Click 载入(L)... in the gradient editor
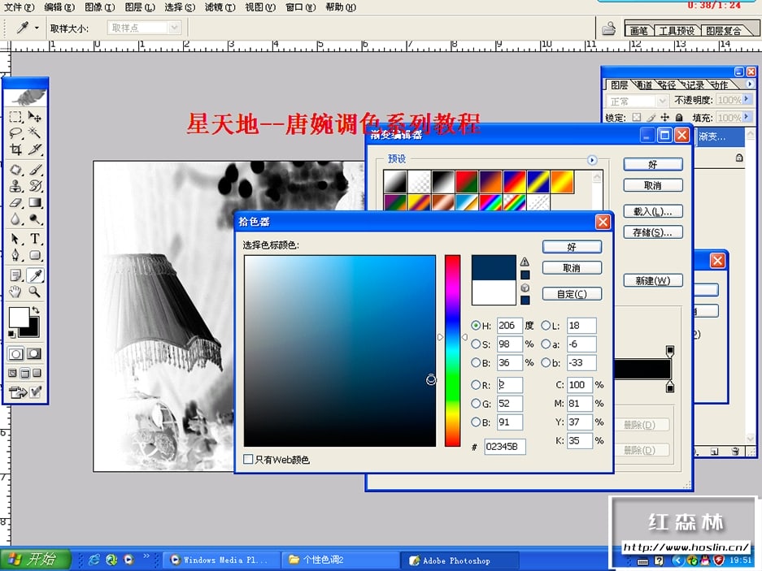This screenshot has width=762, height=571. pyautogui.click(x=653, y=211)
